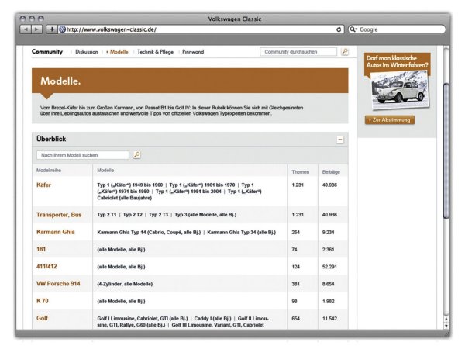Screen dimensions: 465x349
Task: Click the 254 Themen value for Karmann Ghia
Action: 296,233
